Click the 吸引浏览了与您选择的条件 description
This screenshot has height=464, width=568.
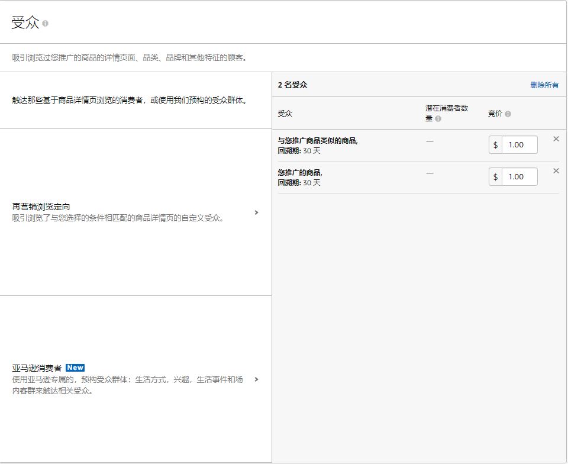119,218
